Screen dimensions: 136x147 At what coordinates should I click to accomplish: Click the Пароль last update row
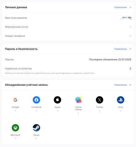pos(68,60)
